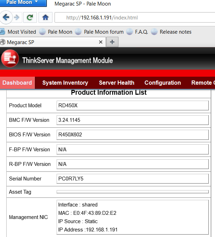This screenshot has height=237, width=215.
Task: Click the Pale Moon bookmark globe icon
Action: [42, 32]
